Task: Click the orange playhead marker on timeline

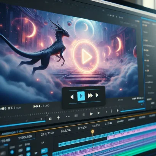Action: tap(93, 132)
